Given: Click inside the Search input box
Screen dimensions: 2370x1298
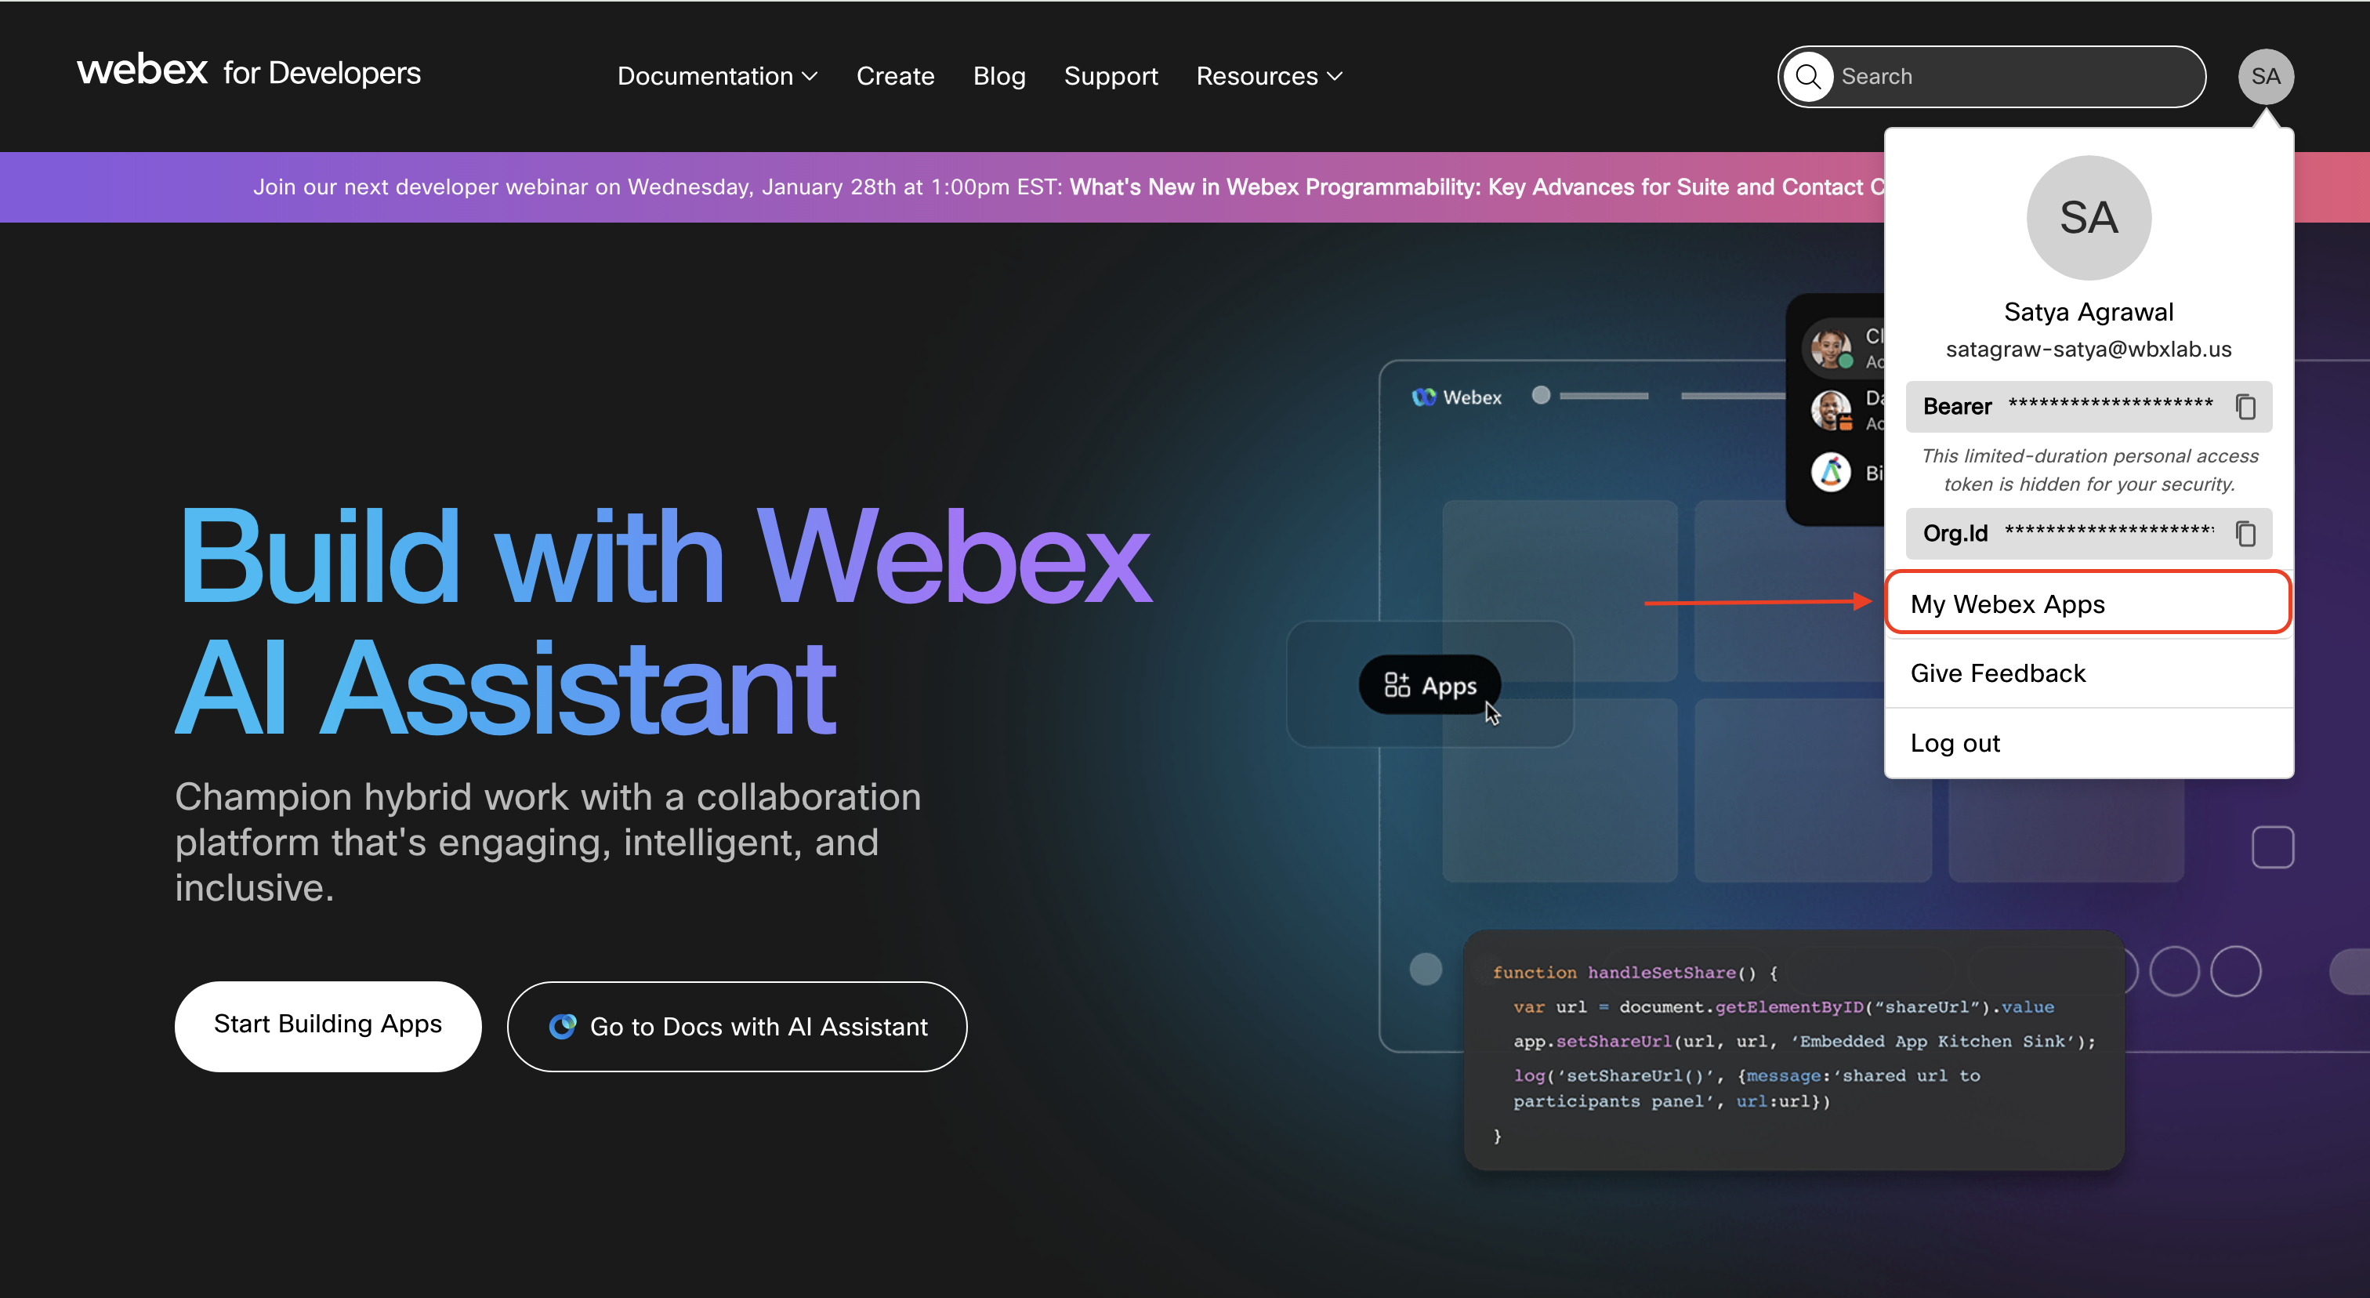Looking at the screenshot, I should (1978, 76).
